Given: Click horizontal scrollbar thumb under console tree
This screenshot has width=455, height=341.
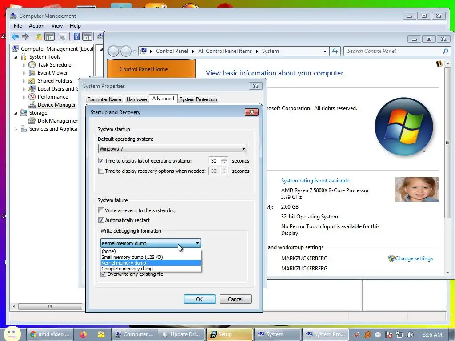Looking at the screenshot, I should pos(50,306).
